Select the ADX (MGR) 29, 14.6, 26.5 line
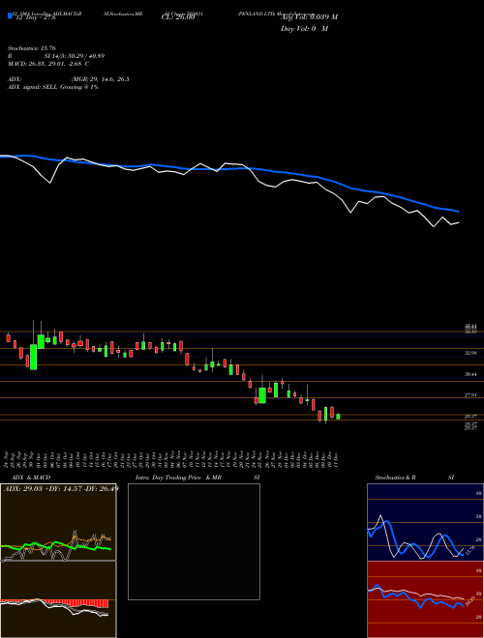 coord(69,79)
